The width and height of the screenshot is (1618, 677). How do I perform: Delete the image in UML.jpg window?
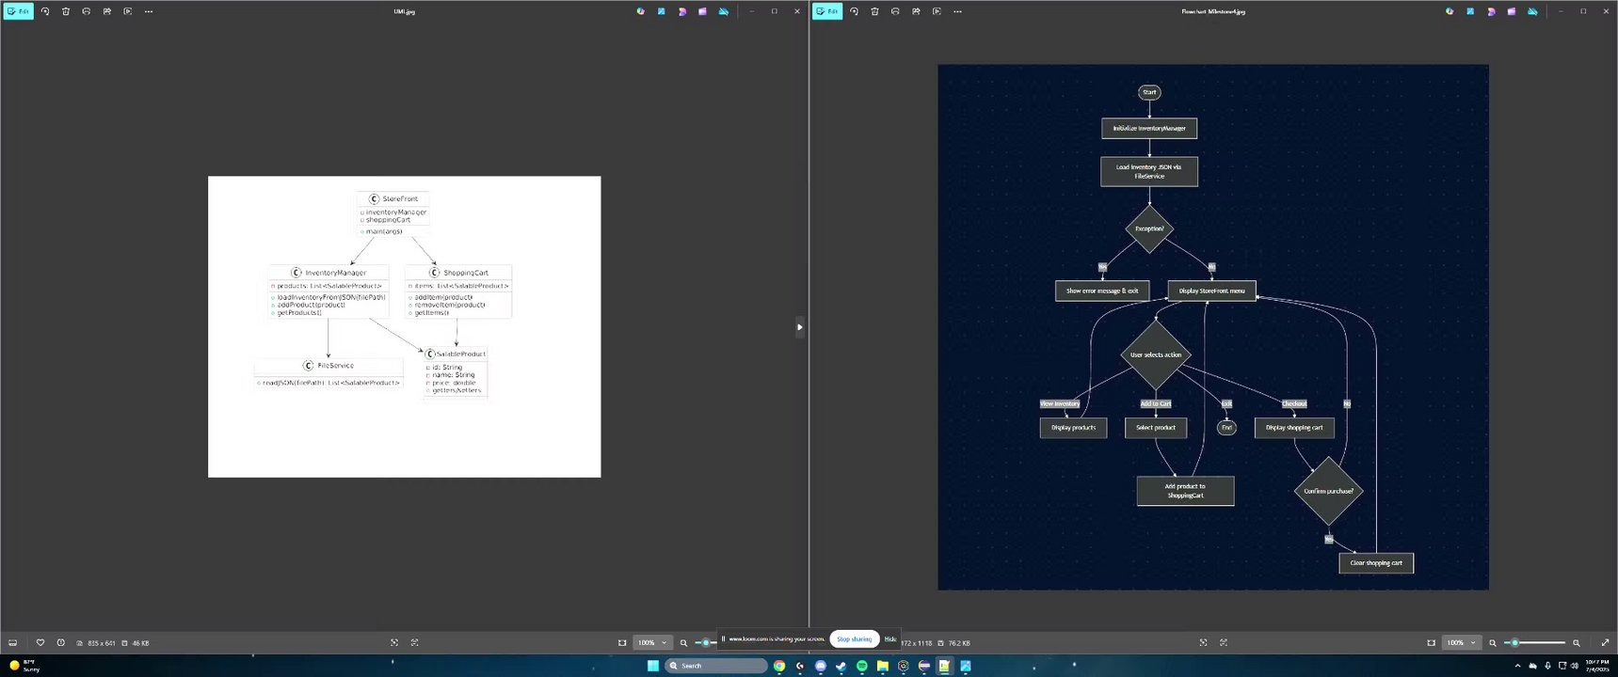(x=66, y=11)
